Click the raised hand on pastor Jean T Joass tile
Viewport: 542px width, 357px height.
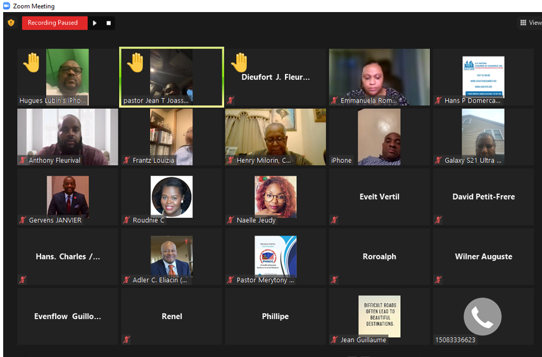(135, 63)
